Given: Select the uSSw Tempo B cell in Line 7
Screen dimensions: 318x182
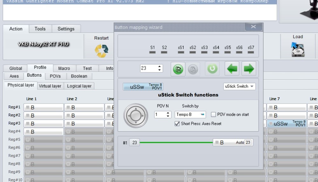Looking at the screenshot, I should click(x=287, y=123).
